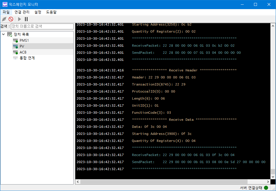Screen dimensions: 276x191
Task: Select the PV device in tree
Action: pos(22,46)
